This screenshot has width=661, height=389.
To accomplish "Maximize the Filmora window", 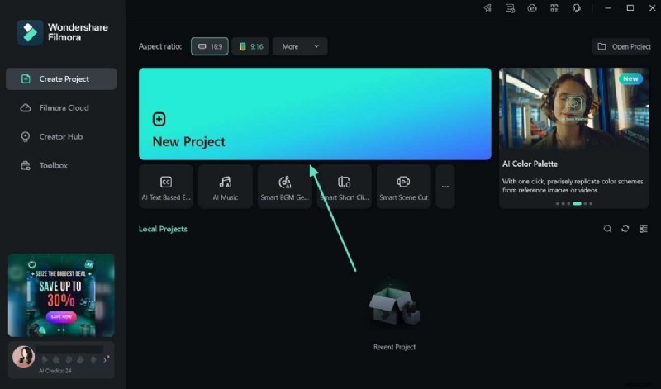I will (630, 8).
